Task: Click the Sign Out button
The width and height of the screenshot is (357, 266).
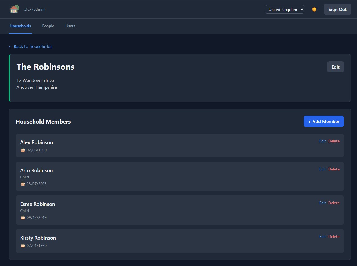Action: (x=337, y=9)
